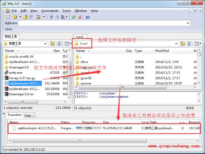Open the File menu
This screenshot has width=205, height=154.
tap(14, 11)
